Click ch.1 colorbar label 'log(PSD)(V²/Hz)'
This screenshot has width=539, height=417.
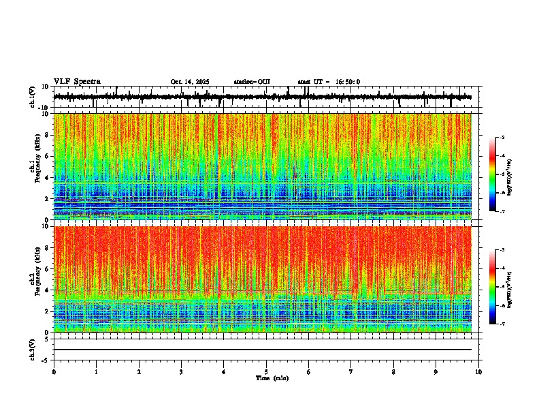click(x=510, y=178)
